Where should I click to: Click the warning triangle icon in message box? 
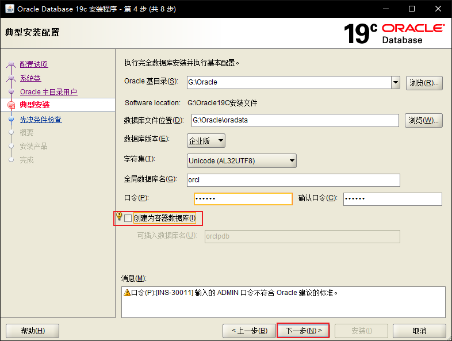(x=127, y=293)
